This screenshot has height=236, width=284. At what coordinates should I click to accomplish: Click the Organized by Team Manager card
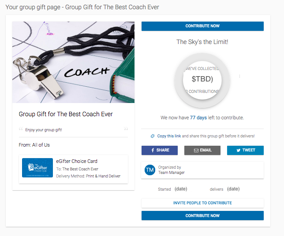pos(202,170)
